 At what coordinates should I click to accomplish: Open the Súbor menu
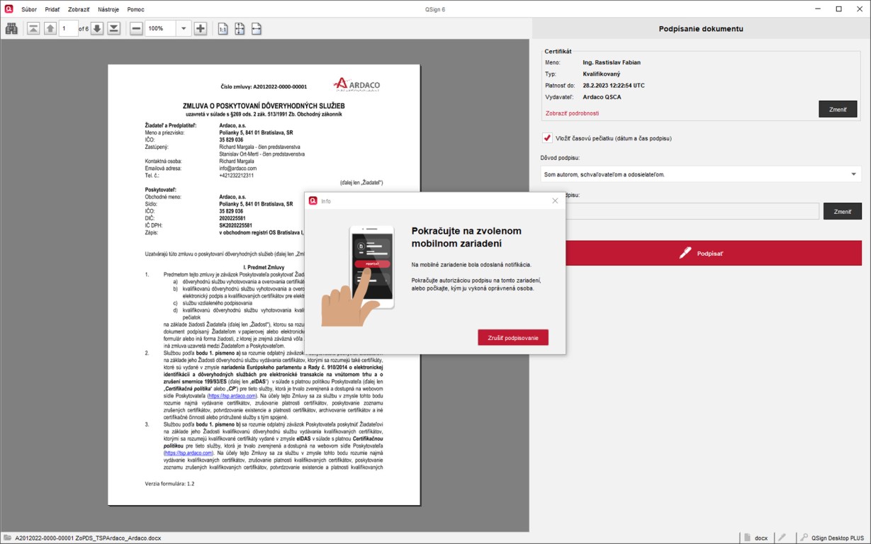tap(29, 9)
